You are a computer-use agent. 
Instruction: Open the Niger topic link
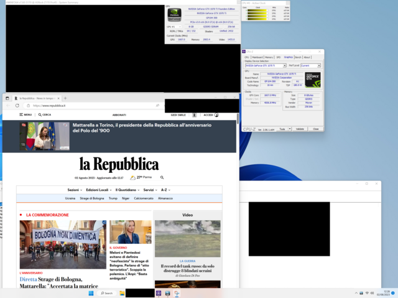tap(126, 198)
